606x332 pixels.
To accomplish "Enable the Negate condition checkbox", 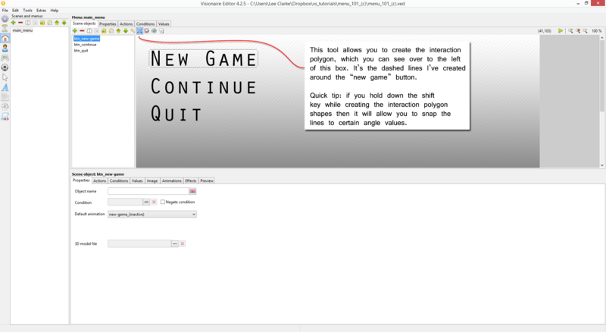I will (163, 202).
